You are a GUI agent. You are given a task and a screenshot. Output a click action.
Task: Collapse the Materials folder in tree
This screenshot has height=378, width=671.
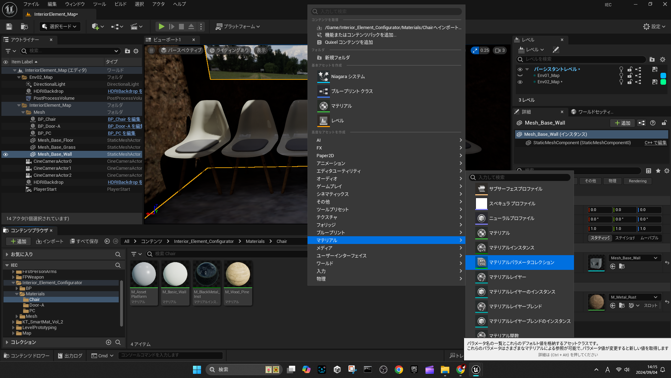pyautogui.click(x=17, y=294)
